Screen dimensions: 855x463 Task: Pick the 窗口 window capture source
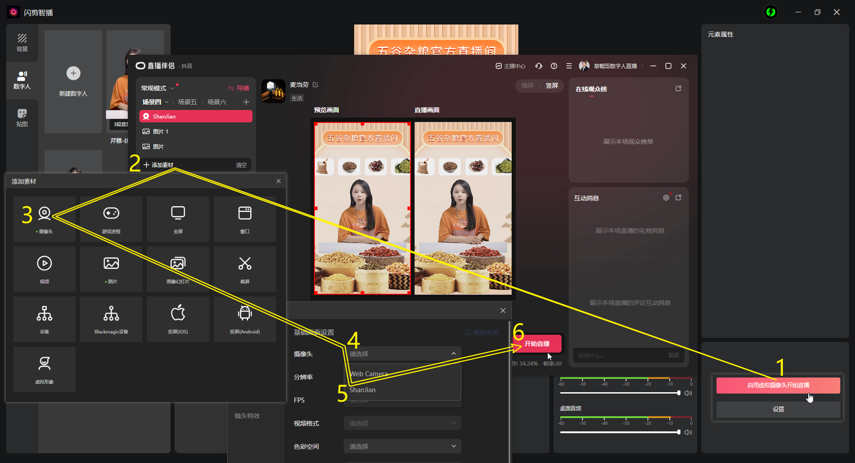pos(244,218)
